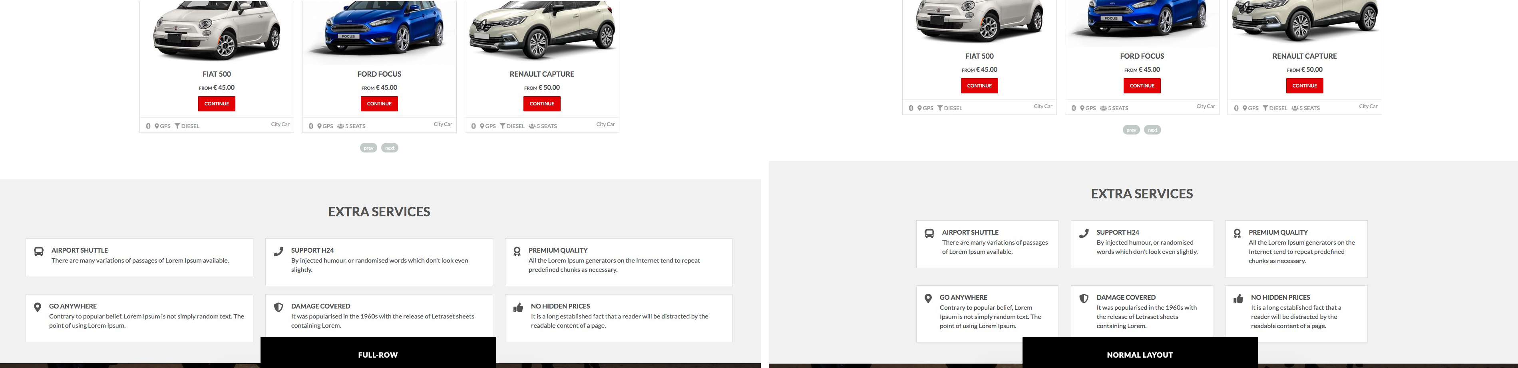Click 5 seats people icon, Ford Focus, normal layout
The image size is (1518, 368).
click(1103, 108)
